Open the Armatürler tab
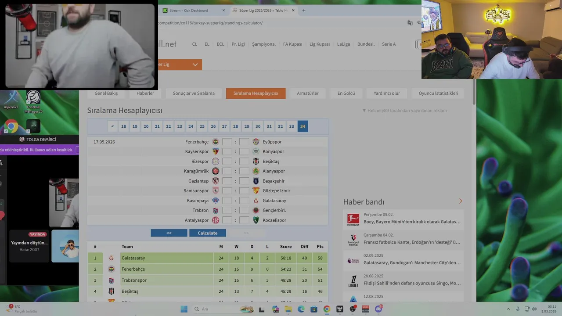This screenshot has height=316, width=562. tap(308, 93)
